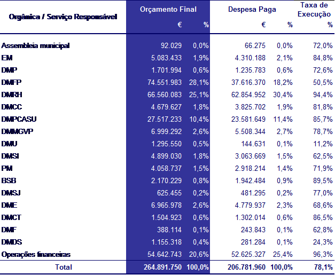Image resolution: width=335 pixels, height=275 pixels.
Task: Click the BSB row label
Action: (9, 180)
